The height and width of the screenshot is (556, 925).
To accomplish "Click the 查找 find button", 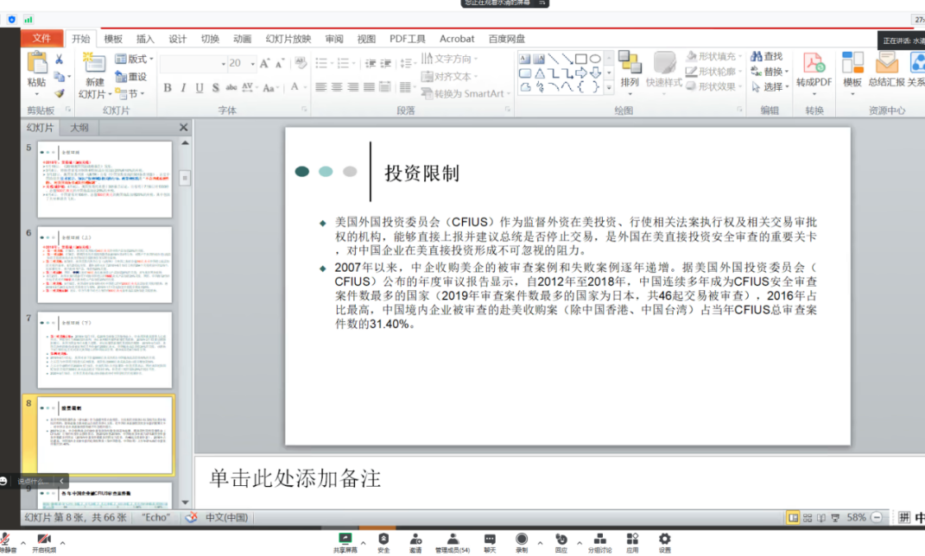I will point(766,56).
